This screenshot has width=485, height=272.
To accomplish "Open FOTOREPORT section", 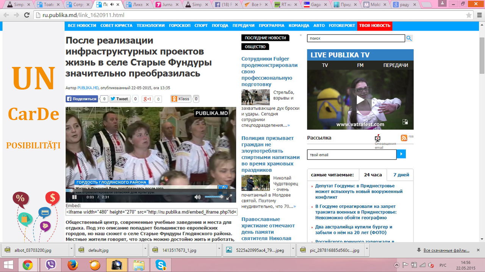I will coord(342,26).
